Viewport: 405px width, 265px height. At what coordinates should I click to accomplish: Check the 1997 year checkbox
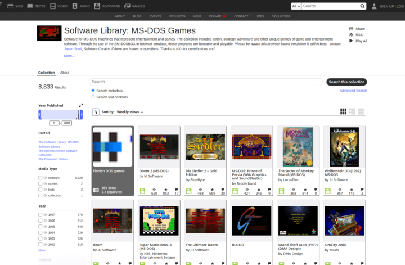click(x=40, y=215)
